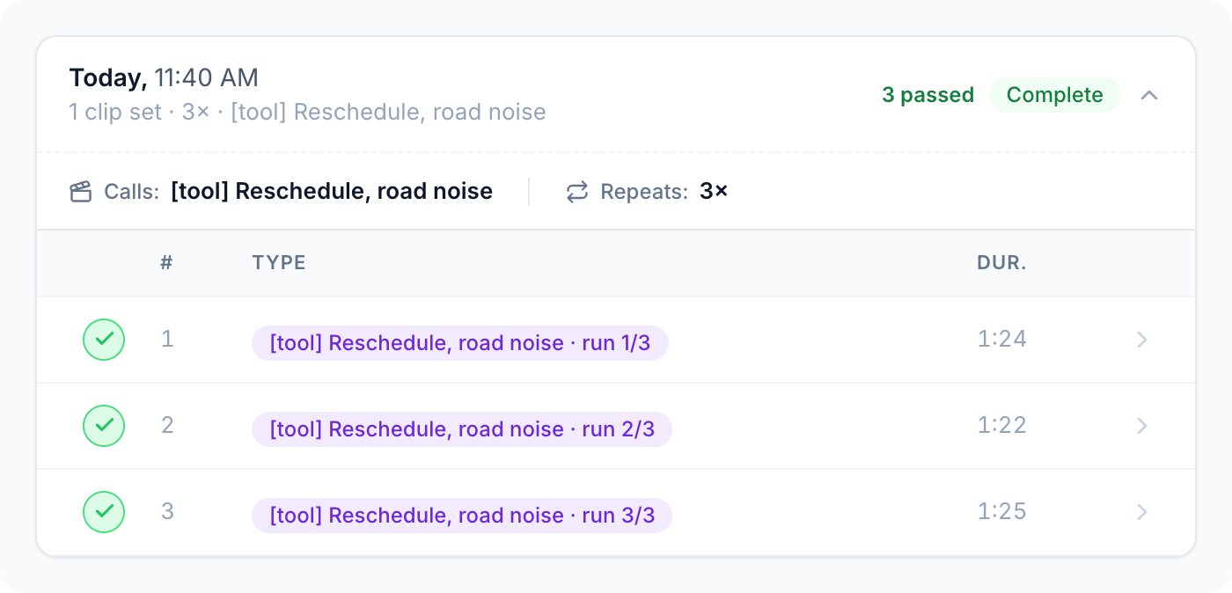Click the # column header

click(x=166, y=263)
